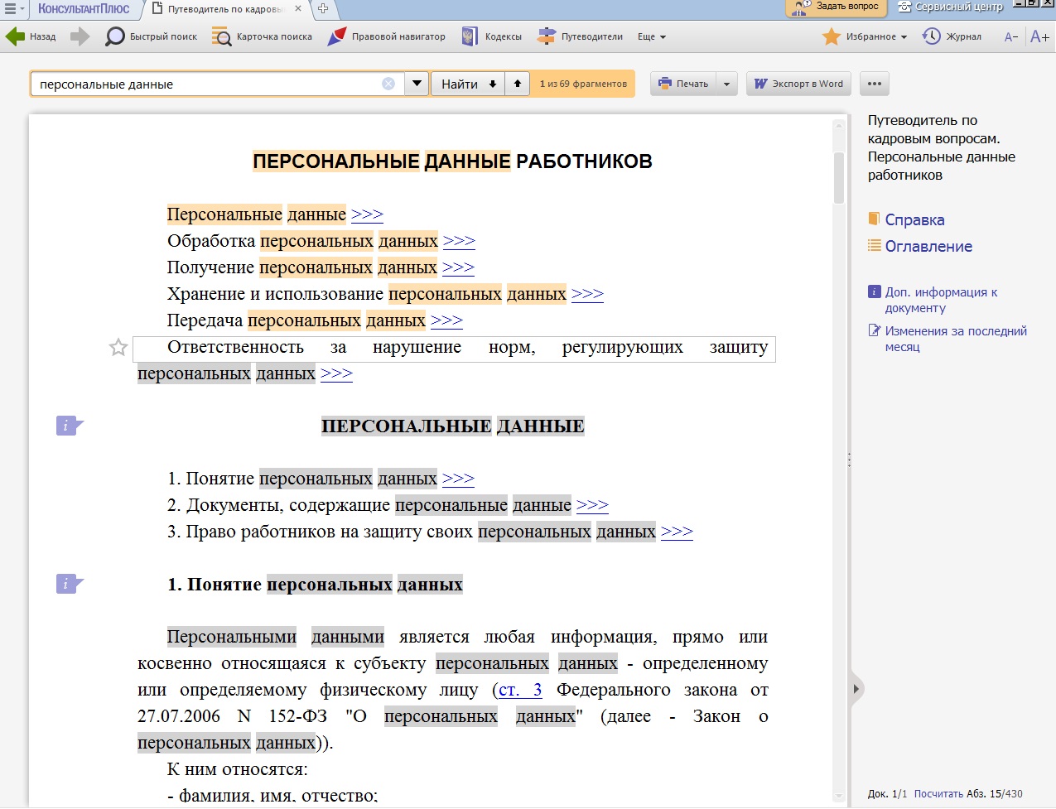Increase font size with A+ button
This screenshot has width=1056, height=809.
tap(1039, 36)
